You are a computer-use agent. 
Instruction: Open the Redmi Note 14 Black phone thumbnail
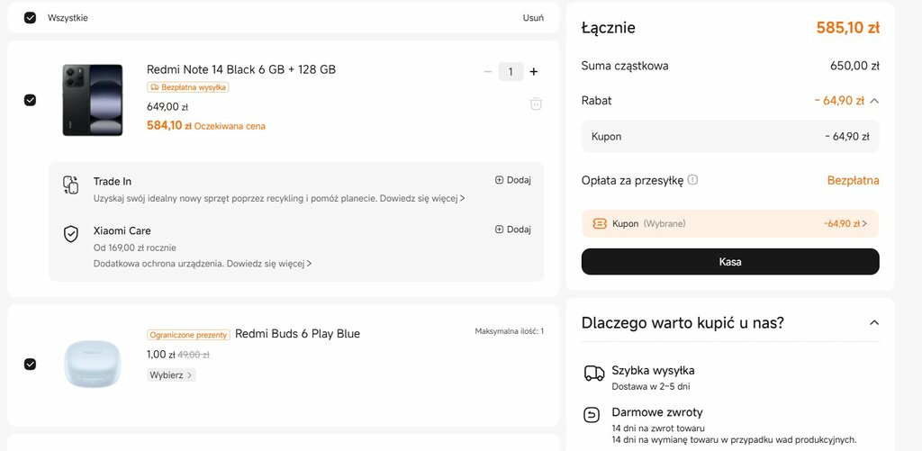pos(93,100)
